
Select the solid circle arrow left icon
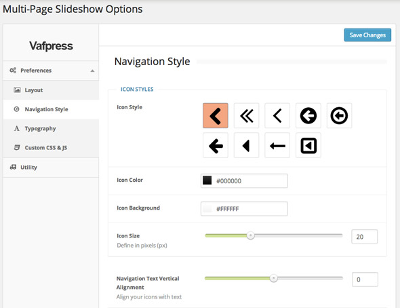(x=308, y=115)
